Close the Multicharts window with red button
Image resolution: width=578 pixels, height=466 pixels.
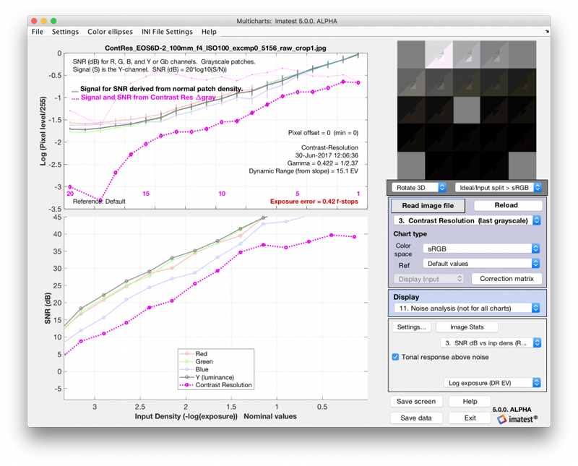34,21
